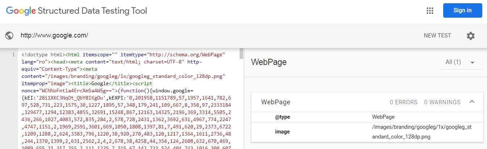Click the 0 ERRORS indicator
Screen dimensions: 487x149
[x=403, y=102]
